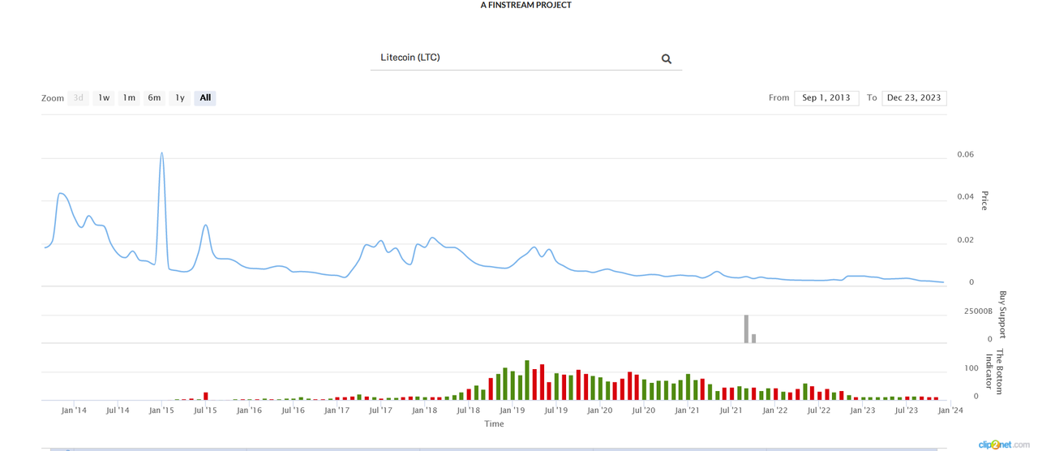Edit the To date Dec 23, 2023
Viewport: 1038px width, 451px height.
coord(914,97)
